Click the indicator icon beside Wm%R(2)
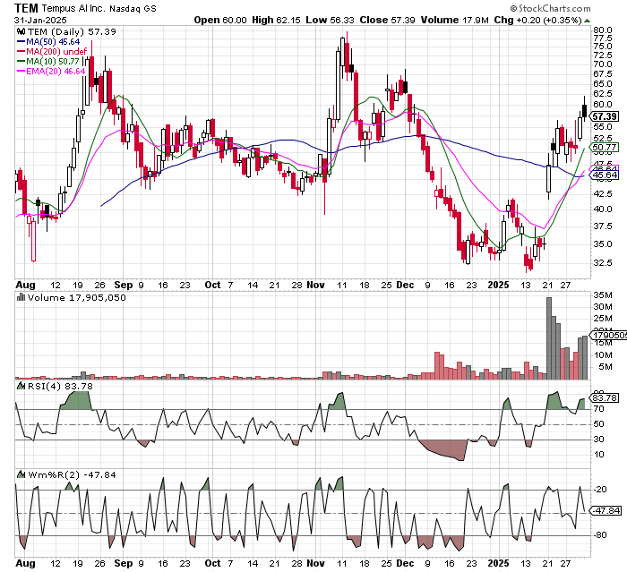The image size is (627, 572). pos(21,474)
